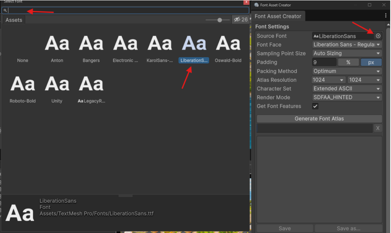The width and height of the screenshot is (391, 233).
Task: Open Source Font object picker circle icon
Action: click(x=378, y=36)
